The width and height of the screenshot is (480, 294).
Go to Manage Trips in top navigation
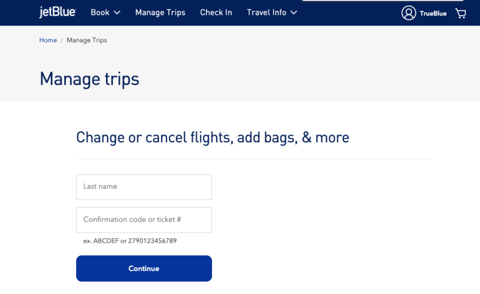pos(160,12)
